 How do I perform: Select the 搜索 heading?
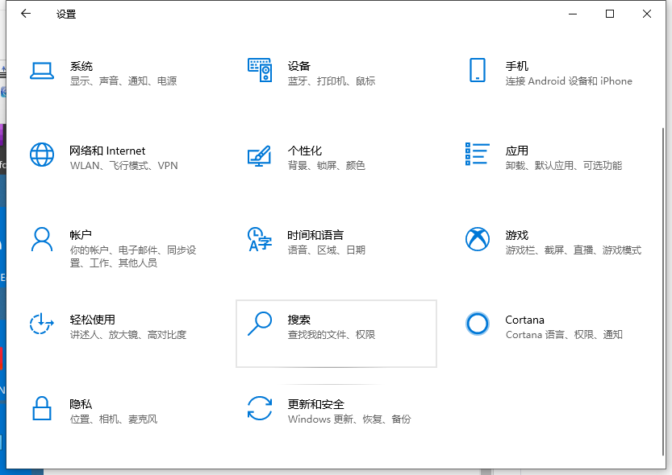pos(298,320)
